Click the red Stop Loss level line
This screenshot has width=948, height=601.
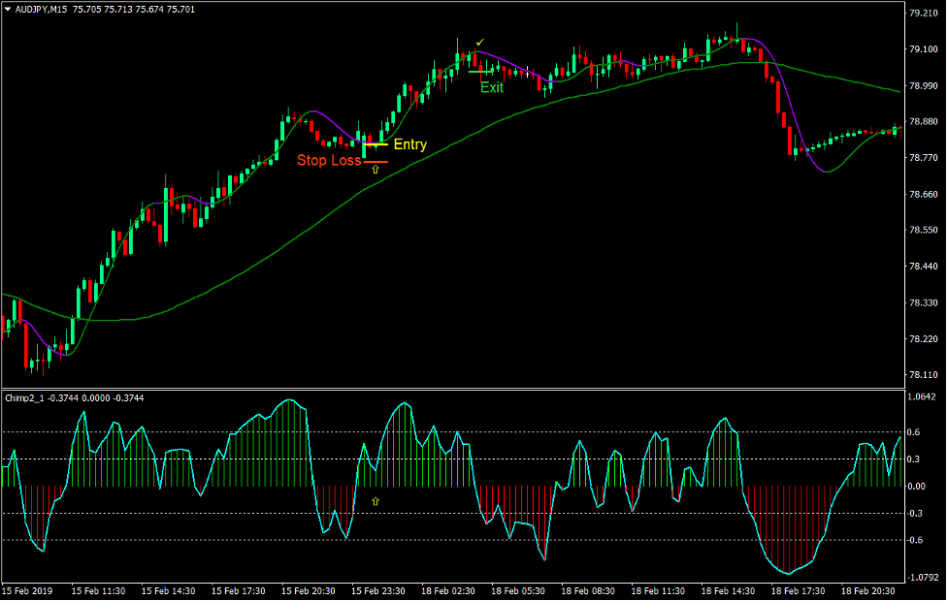(377, 163)
